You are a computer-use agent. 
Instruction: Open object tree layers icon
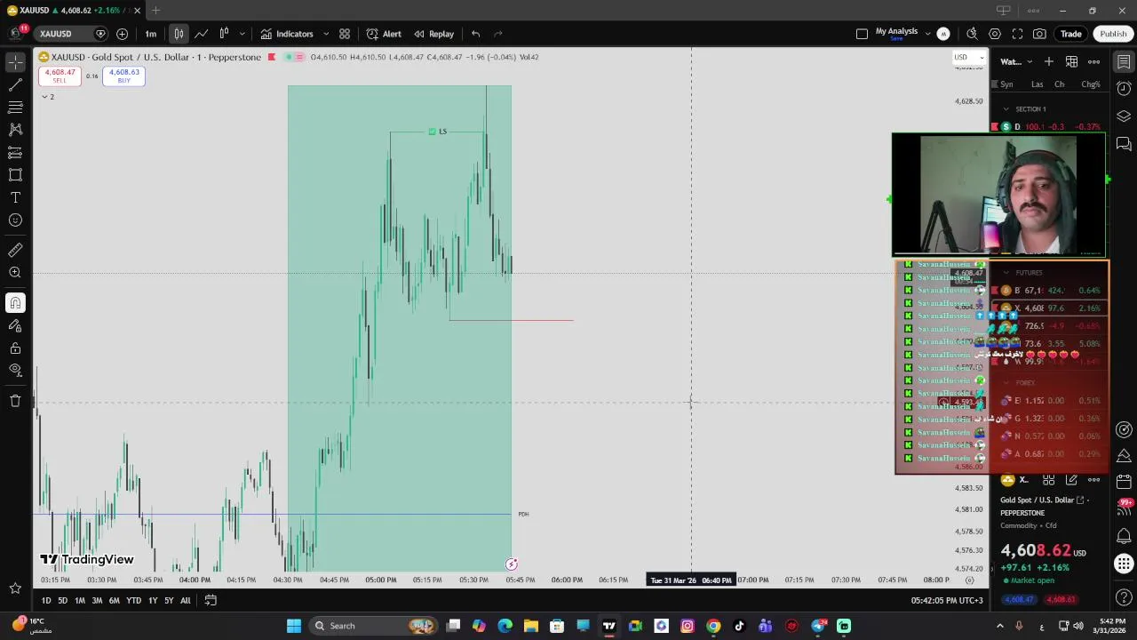[x=1124, y=116]
